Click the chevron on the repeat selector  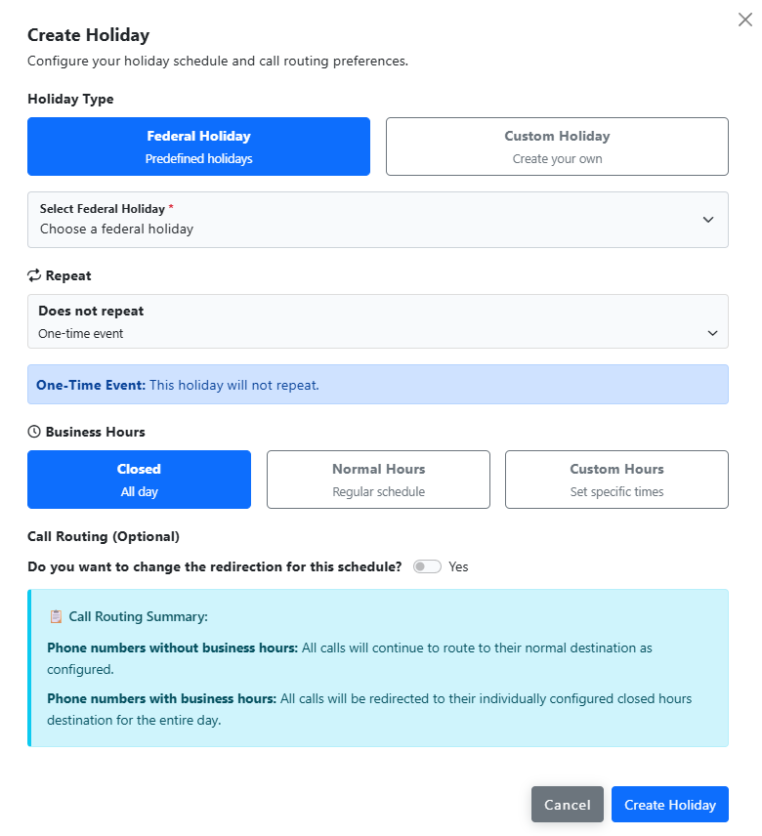tap(712, 333)
